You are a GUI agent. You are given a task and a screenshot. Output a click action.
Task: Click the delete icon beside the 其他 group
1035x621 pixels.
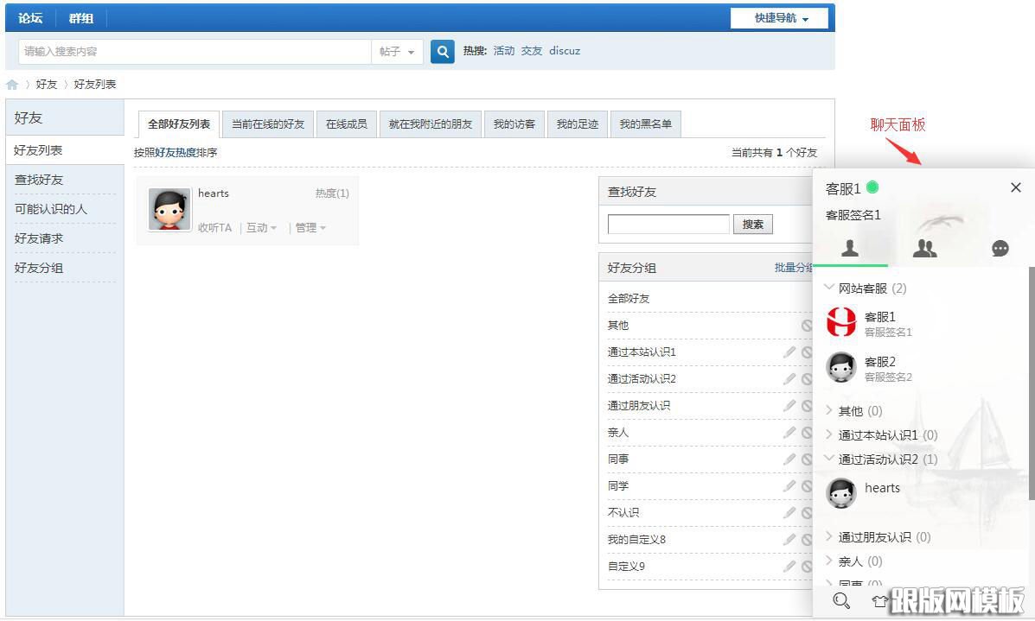pos(808,325)
